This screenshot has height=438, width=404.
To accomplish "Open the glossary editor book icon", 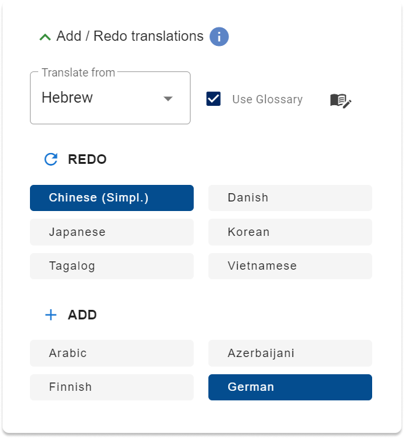I will point(341,100).
